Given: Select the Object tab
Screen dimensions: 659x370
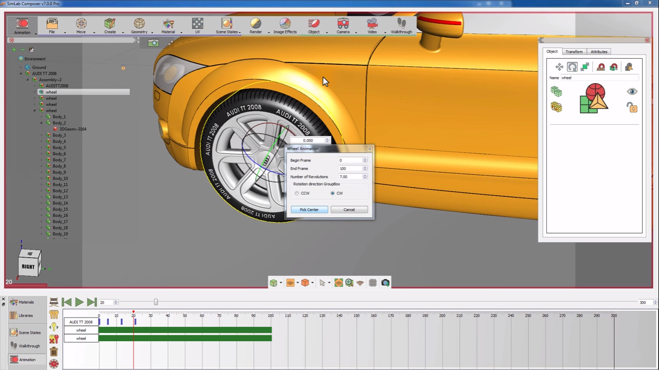Looking at the screenshot, I should [552, 51].
